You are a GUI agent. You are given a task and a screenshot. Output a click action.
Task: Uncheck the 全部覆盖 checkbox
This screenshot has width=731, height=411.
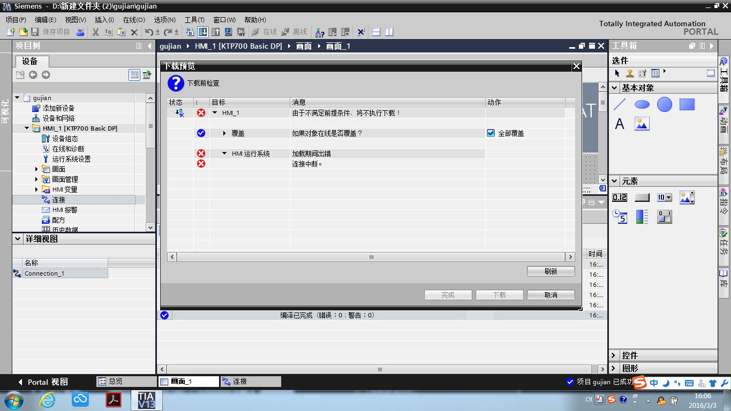[491, 133]
